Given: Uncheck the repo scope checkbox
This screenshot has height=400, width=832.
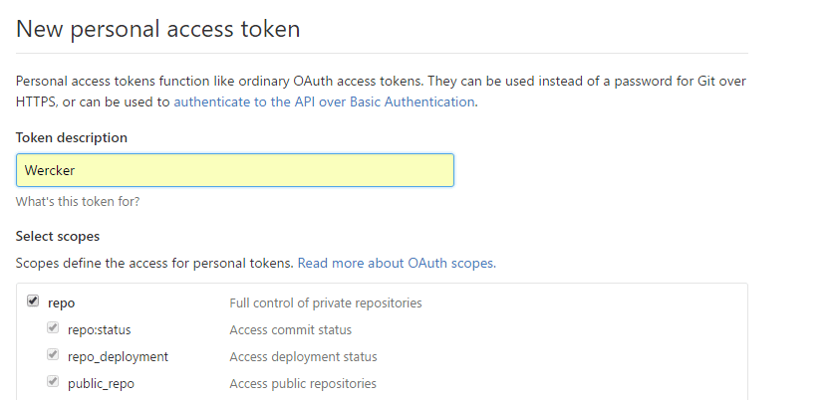Looking at the screenshot, I should 33,301.
